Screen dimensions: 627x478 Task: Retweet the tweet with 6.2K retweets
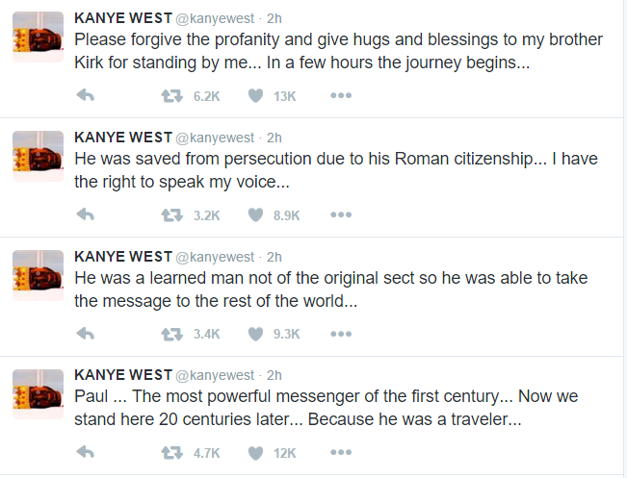[173, 95]
